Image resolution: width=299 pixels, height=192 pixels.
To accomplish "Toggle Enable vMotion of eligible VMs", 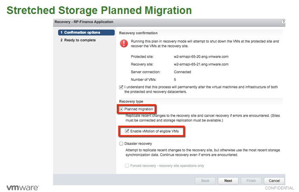I will pyautogui.click(x=127, y=132).
